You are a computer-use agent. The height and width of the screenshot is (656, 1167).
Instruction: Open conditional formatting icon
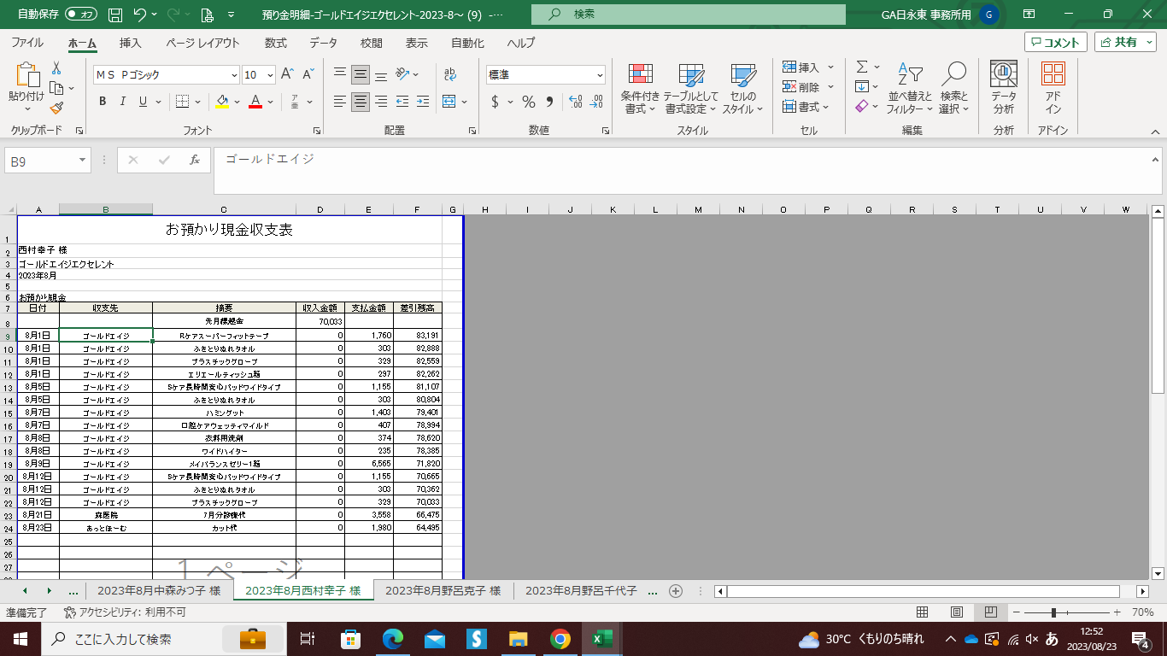[x=640, y=89]
